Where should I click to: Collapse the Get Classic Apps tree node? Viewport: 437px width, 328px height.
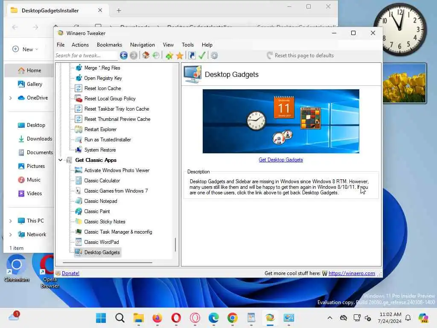point(61,160)
